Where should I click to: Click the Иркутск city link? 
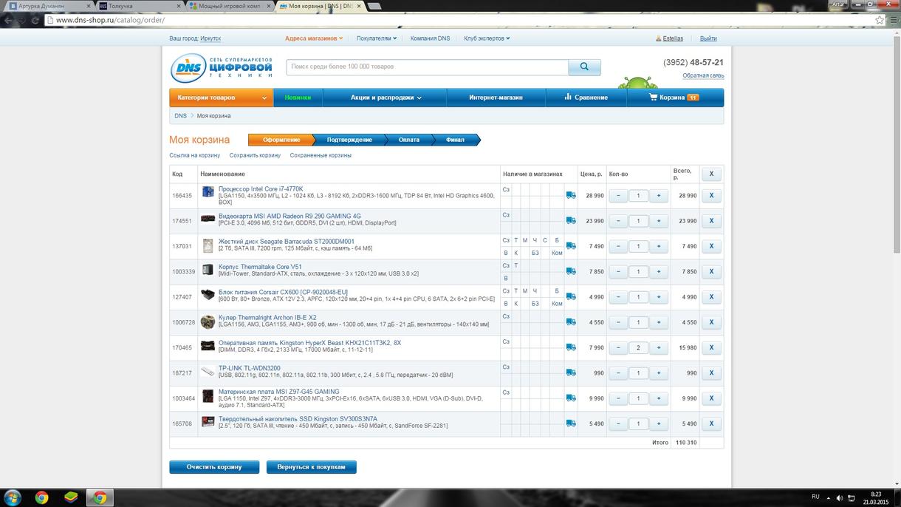(210, 38)
